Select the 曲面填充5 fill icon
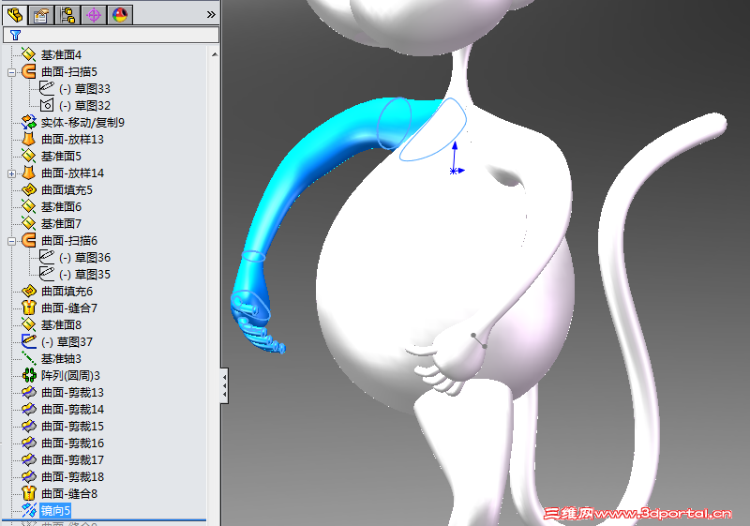 29,189
